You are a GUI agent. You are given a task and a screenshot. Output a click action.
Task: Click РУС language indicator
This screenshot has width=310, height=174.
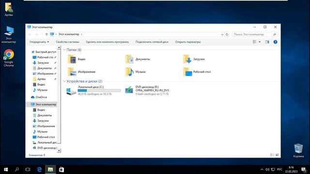coord(279,170)
